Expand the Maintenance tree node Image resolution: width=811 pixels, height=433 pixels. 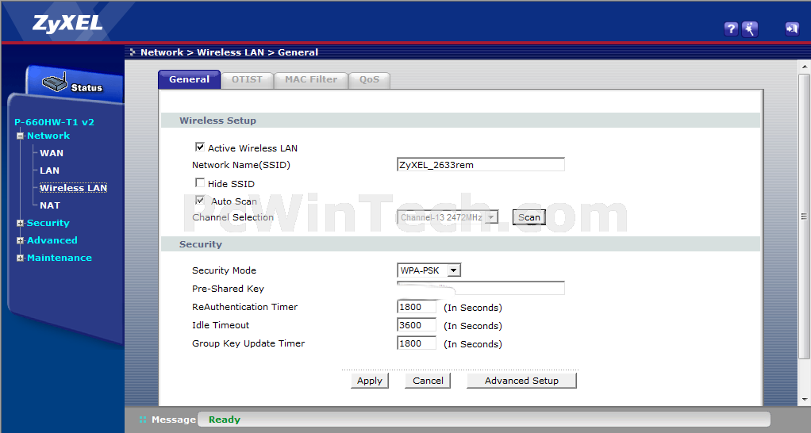[20, 258]
